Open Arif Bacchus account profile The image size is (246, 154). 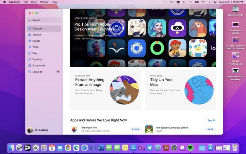[38, 130]
